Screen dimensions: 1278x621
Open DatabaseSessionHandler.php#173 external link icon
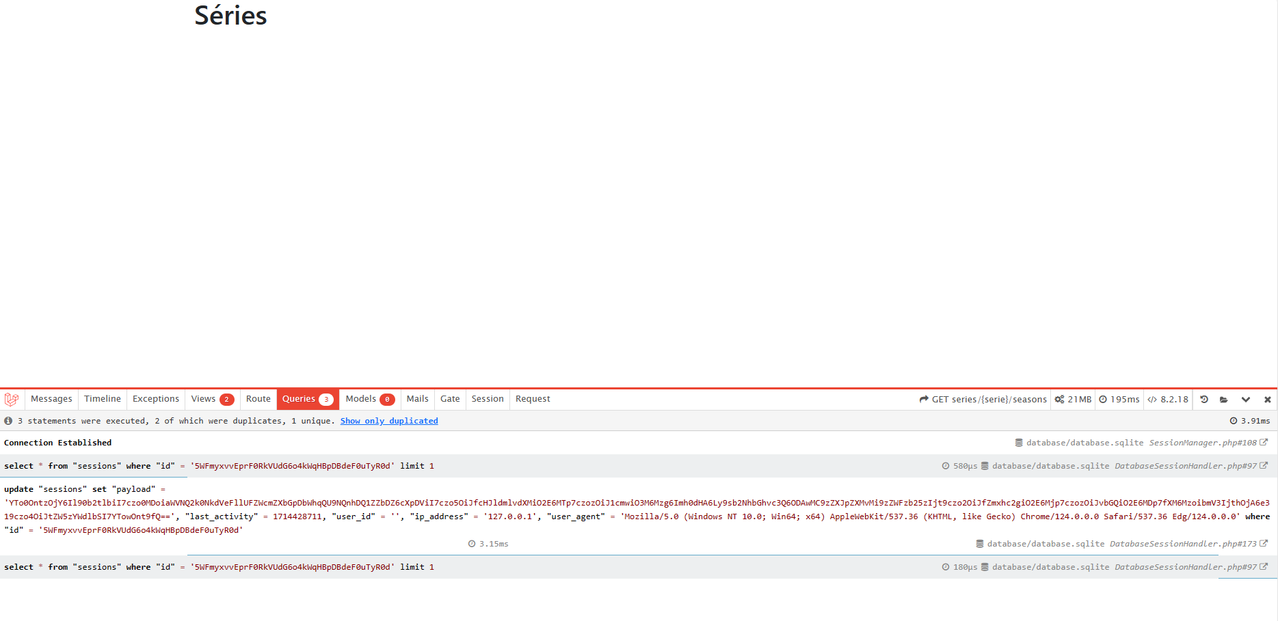pyautogui.click(x=1264, y=544)
